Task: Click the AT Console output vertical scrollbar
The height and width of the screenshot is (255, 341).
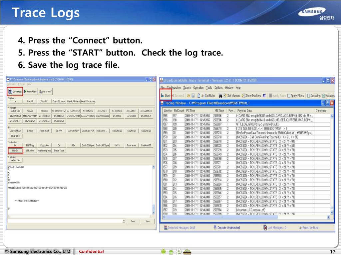Action: click(153, 190)
